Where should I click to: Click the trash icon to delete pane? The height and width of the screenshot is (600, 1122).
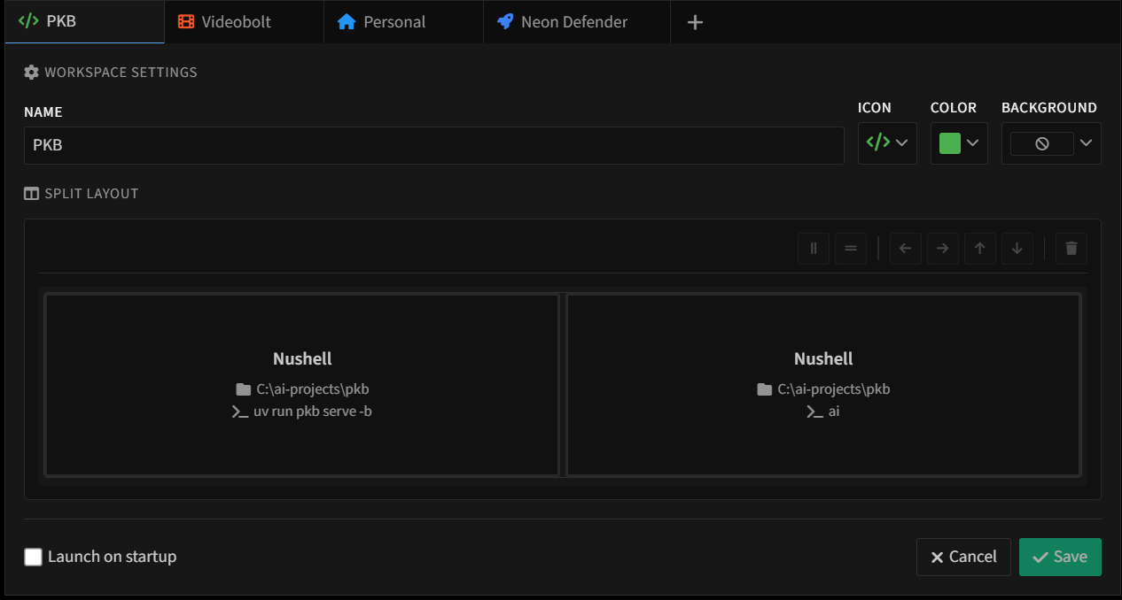1071,249
